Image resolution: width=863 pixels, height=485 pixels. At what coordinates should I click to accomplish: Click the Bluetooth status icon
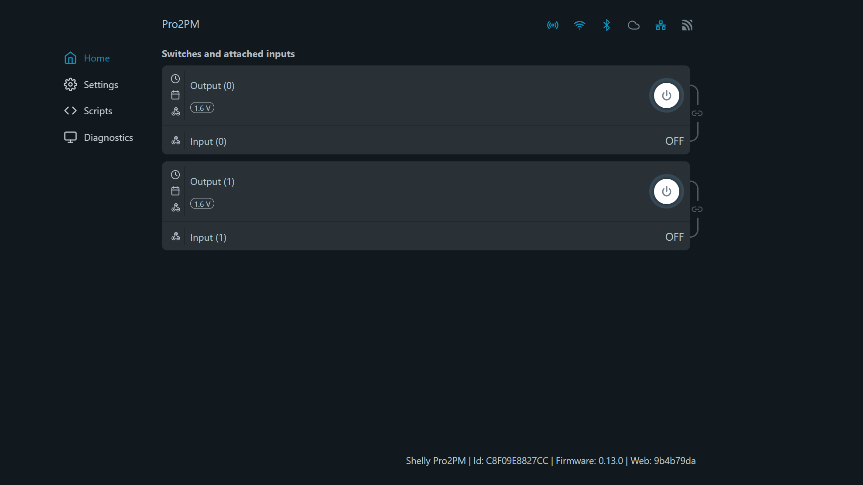[606, 25]
